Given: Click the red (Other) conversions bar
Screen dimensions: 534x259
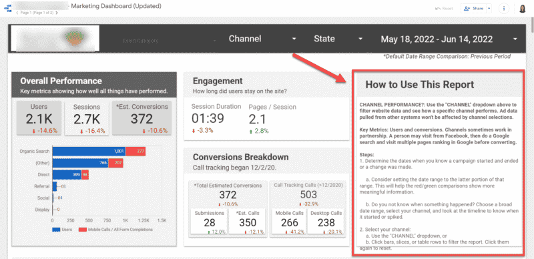Looking at the screenshot, I should (x=115, y=164).
